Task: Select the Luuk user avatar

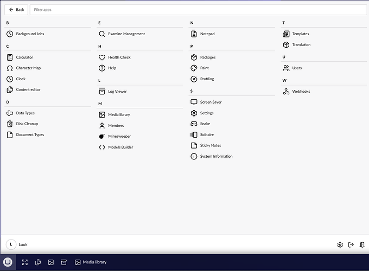Action: click(x=11, y=244)
